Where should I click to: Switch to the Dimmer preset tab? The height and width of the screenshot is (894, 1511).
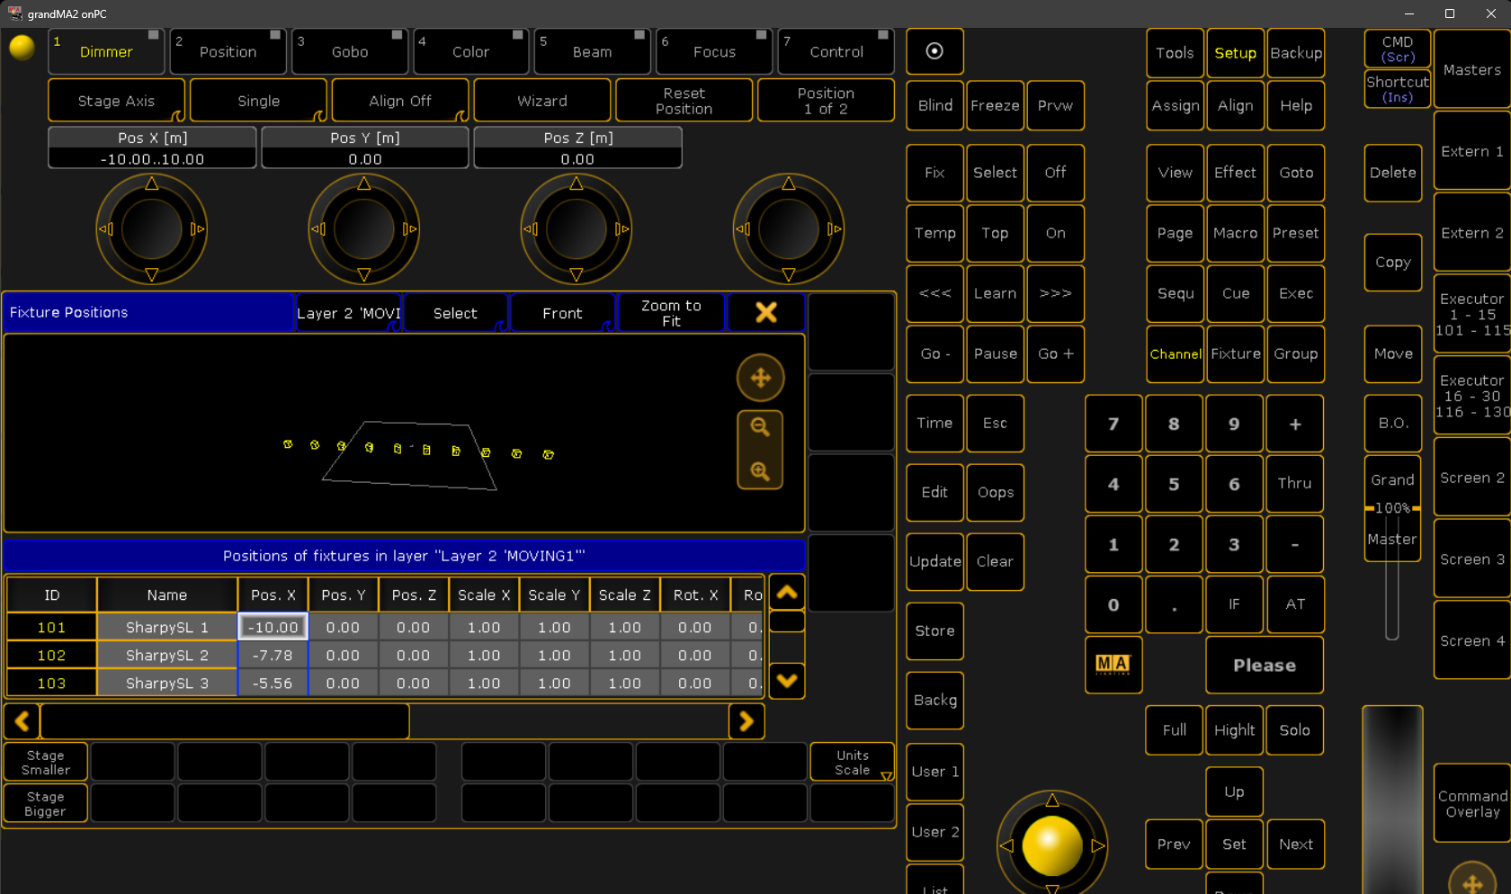(x=107, y=51)
